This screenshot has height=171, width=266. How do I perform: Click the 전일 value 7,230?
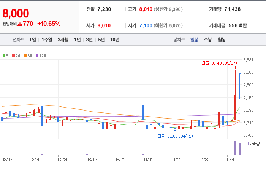coord(104,9)
